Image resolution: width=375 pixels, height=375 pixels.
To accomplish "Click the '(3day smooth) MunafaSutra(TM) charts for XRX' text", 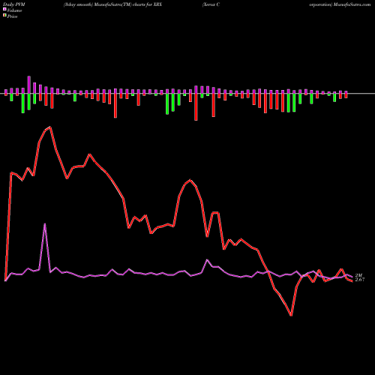I will 112,4.
